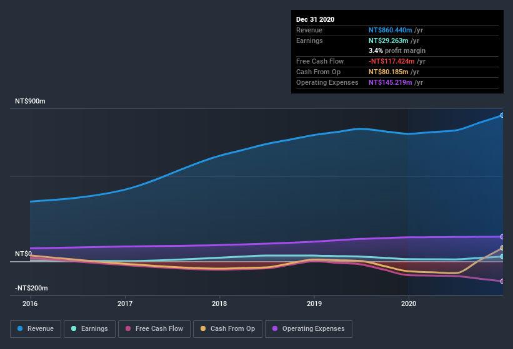Screen dimensions: 513x349
Task: Click the Operating Expenses tooltip label
Action: (327, 82)
